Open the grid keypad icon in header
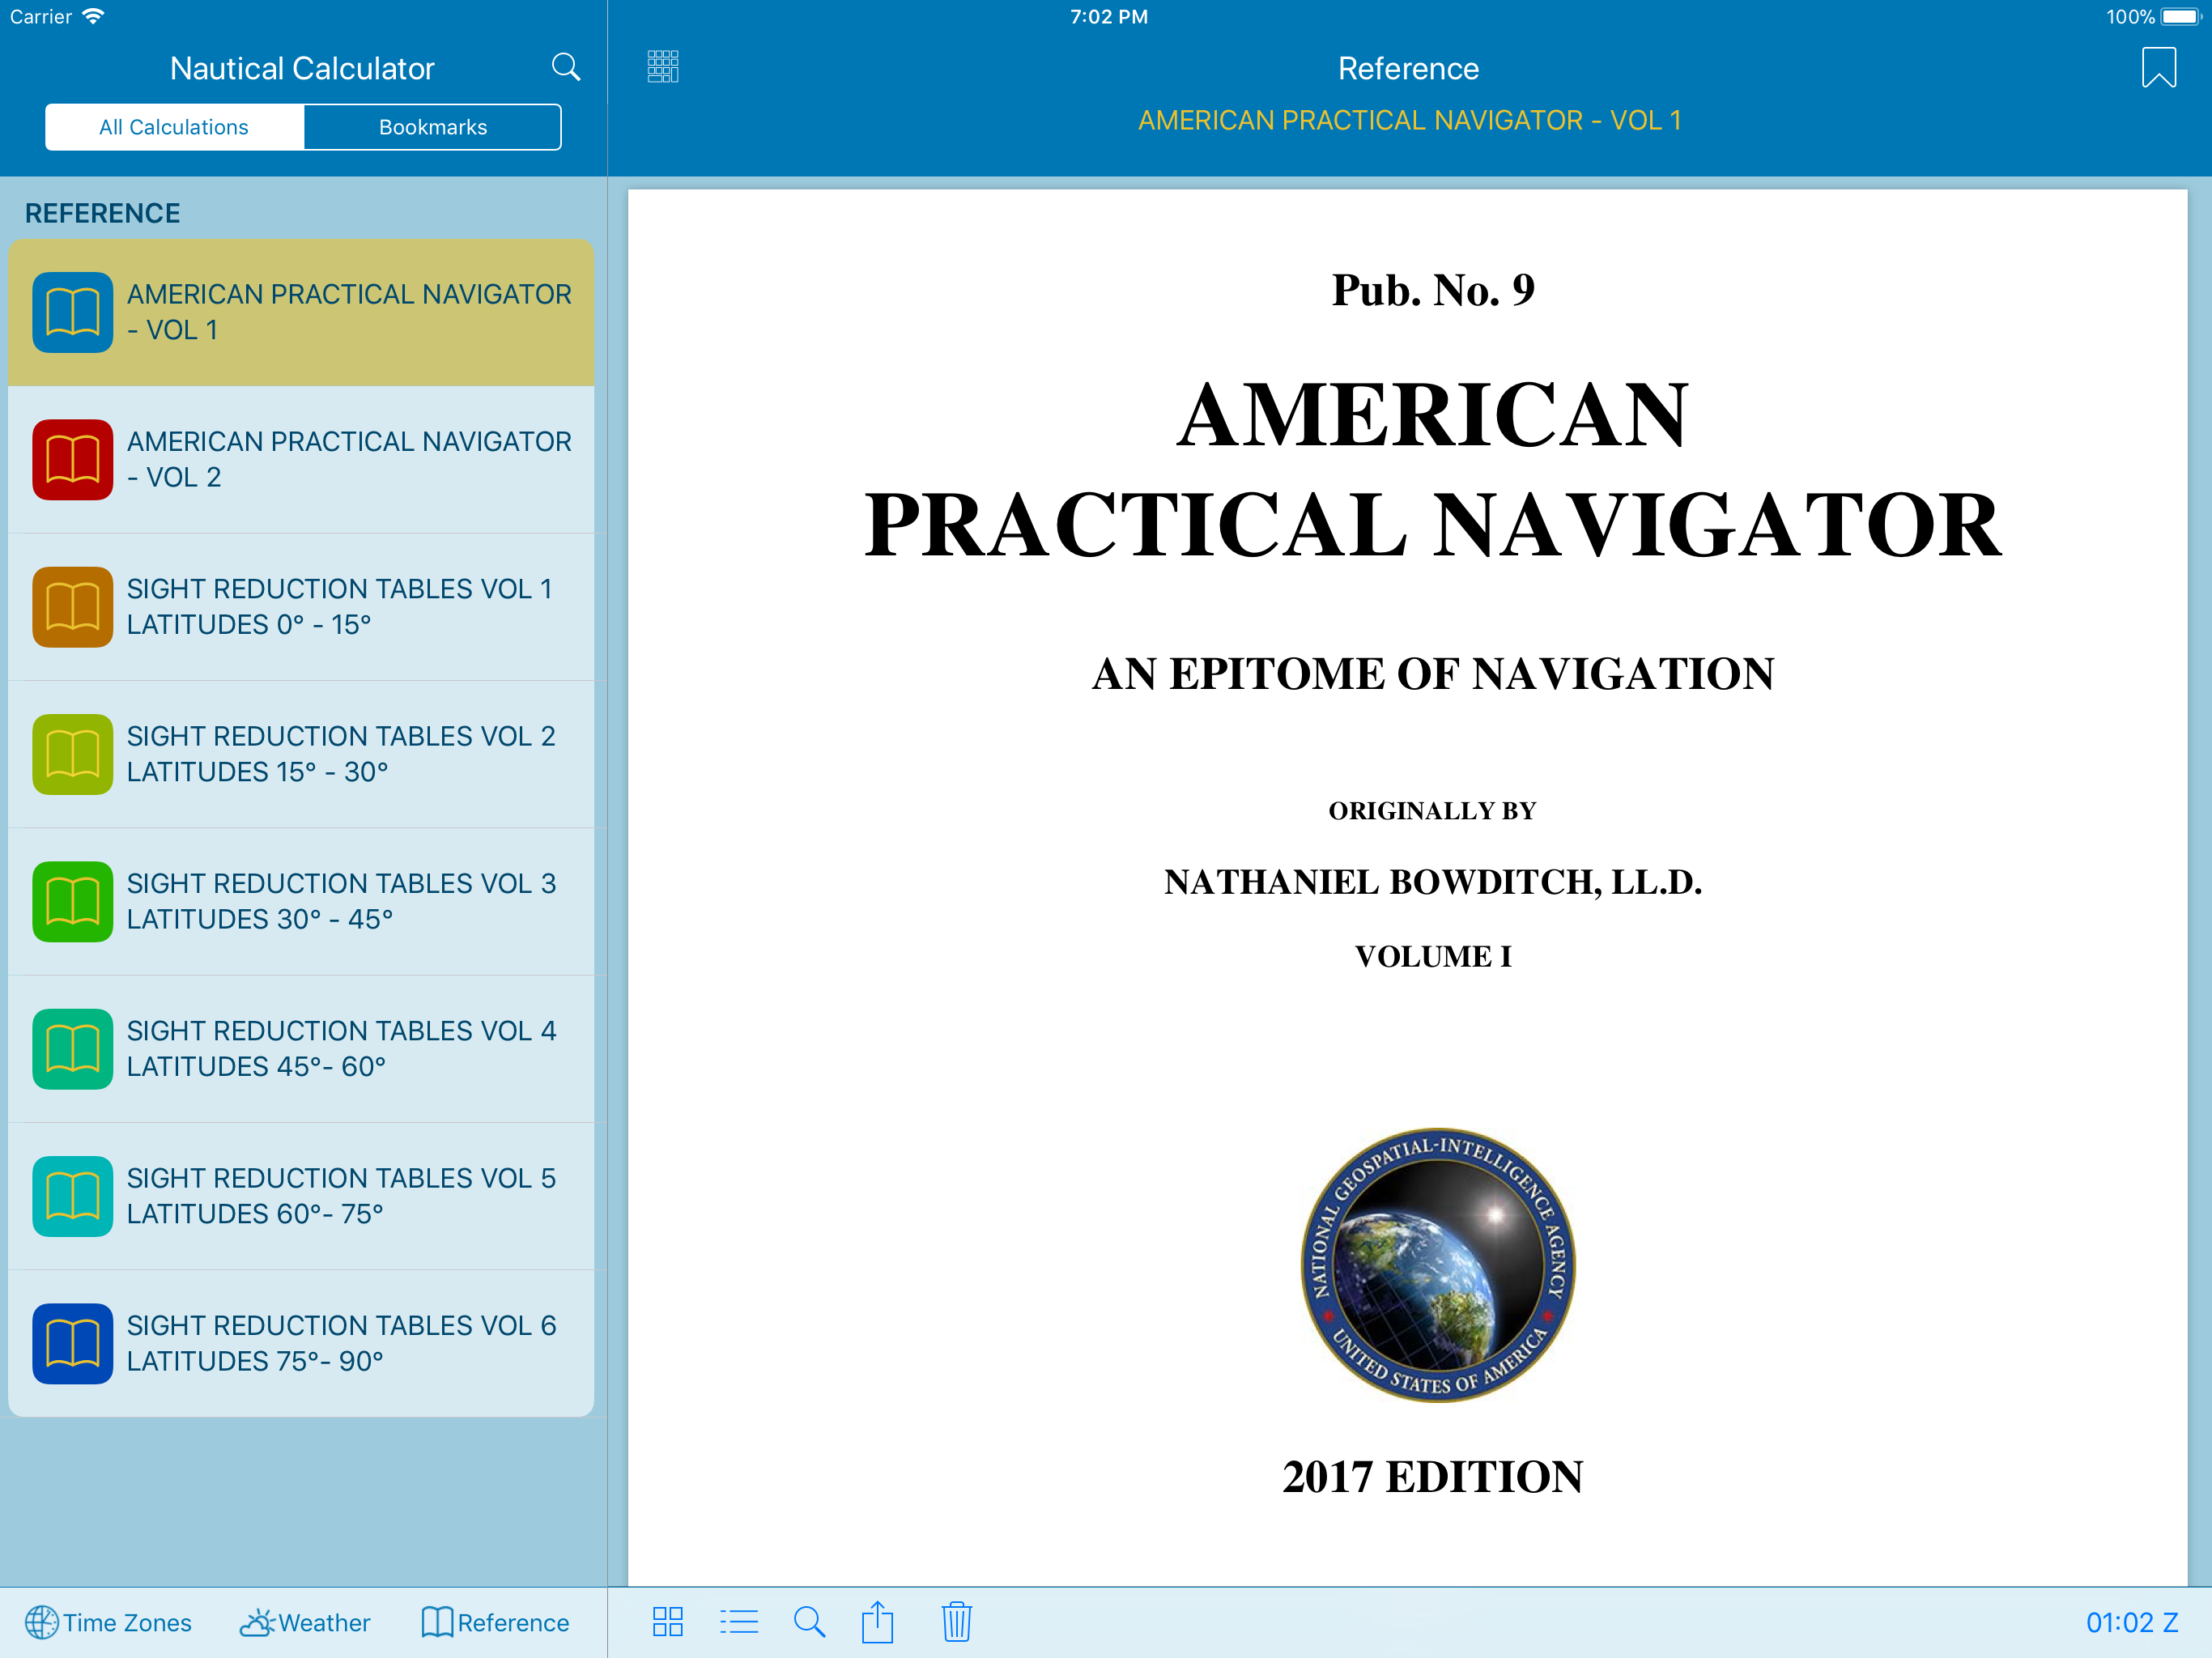 pos(662,67)
